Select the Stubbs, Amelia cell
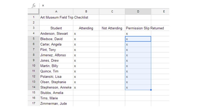Image resolution: width=209 pixels, height=110 pixels. [56, 93]
